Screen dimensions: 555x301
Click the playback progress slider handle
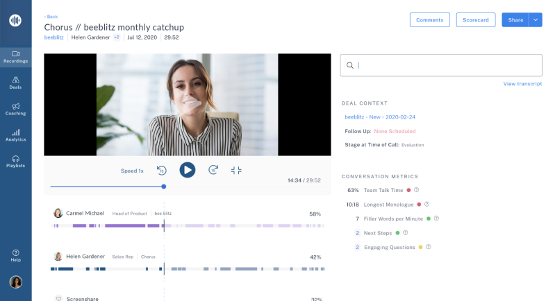(163, 187)
